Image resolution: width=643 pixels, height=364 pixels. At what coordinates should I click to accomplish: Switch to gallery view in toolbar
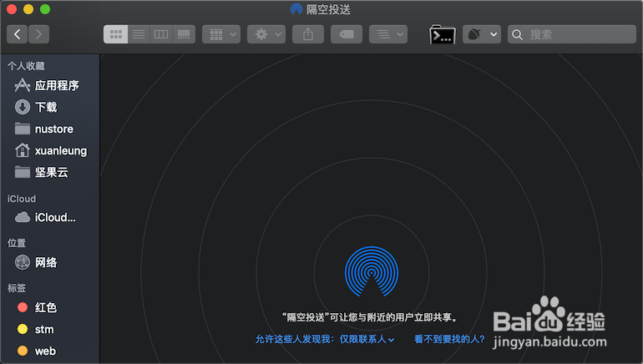coord(184,34)
